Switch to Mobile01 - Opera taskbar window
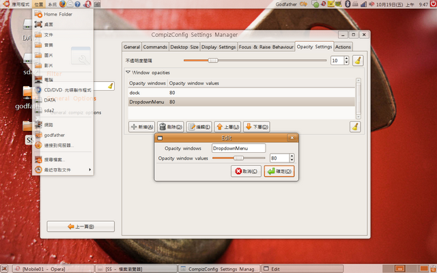This screenshot has height=273, width=437. 53,269
